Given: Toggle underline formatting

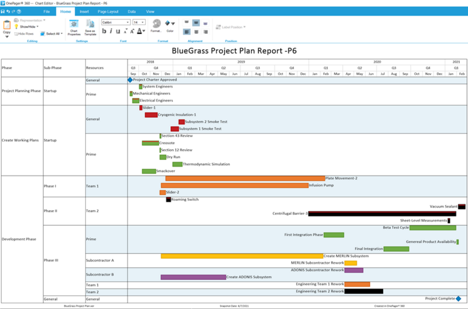Looking at the screenshot, I should tap(118, 31).
